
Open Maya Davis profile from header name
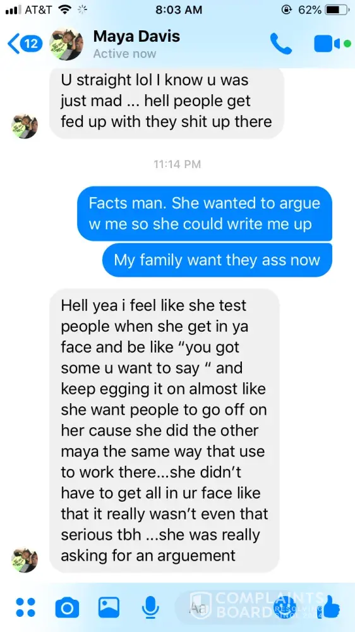(136, 37)
